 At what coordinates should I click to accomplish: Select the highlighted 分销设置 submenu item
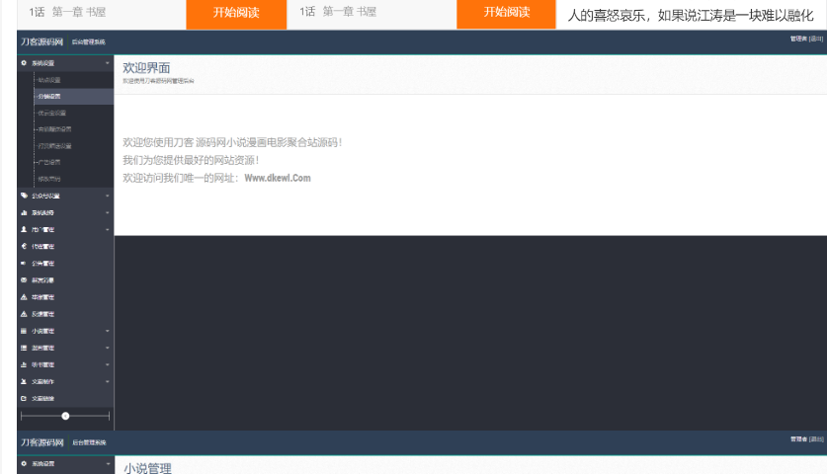[49, 96]
